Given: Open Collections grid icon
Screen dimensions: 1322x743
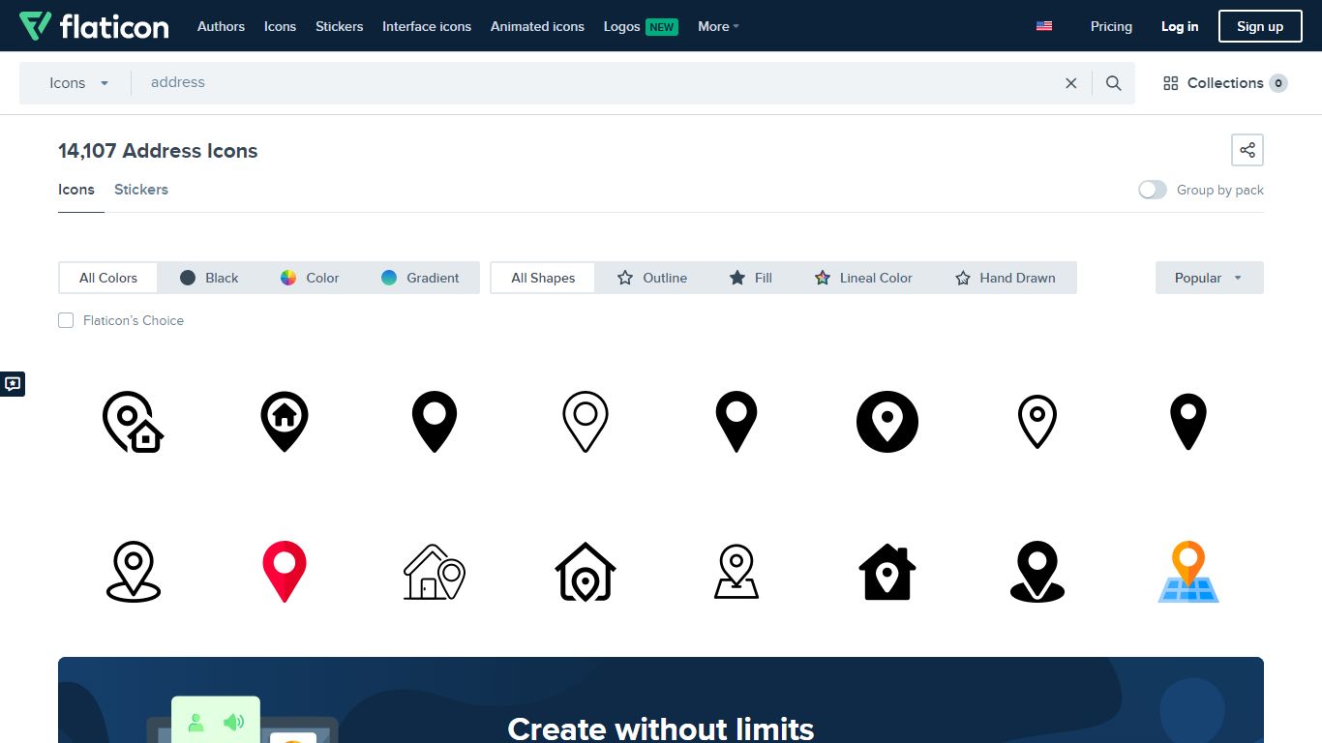Looking at the screenshot, I should [x=1171, y=83].
